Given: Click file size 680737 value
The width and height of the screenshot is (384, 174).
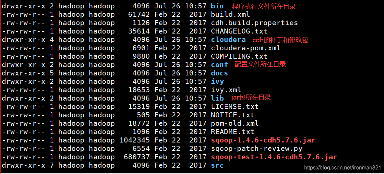Looking at the screenshot, I should coord(137,157).
